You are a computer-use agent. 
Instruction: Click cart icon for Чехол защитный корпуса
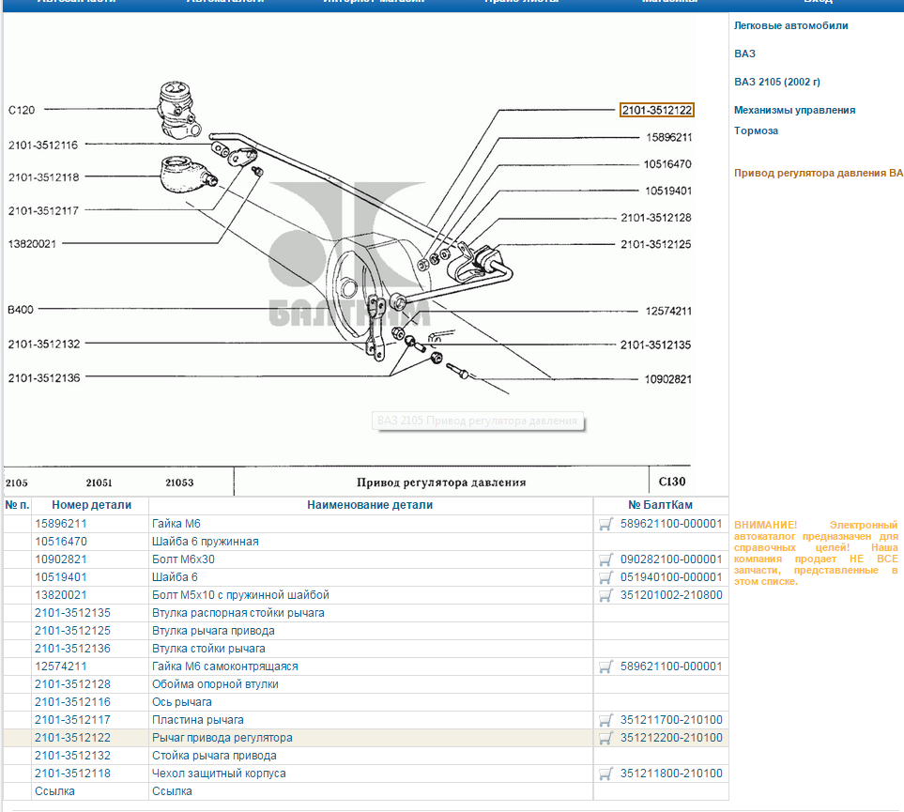pyautogui.click(x=605, y=774)
